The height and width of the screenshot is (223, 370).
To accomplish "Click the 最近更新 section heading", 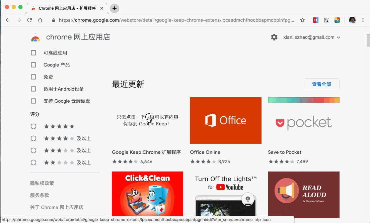I will (x=128, y=84).
